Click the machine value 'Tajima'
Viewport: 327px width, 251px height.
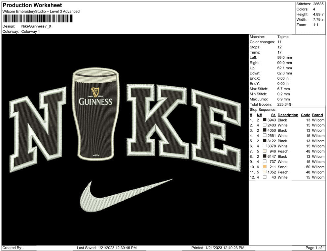[x=283, y=37]
